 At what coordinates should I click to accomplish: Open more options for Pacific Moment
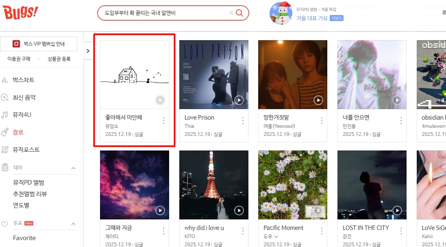point(322,231)
